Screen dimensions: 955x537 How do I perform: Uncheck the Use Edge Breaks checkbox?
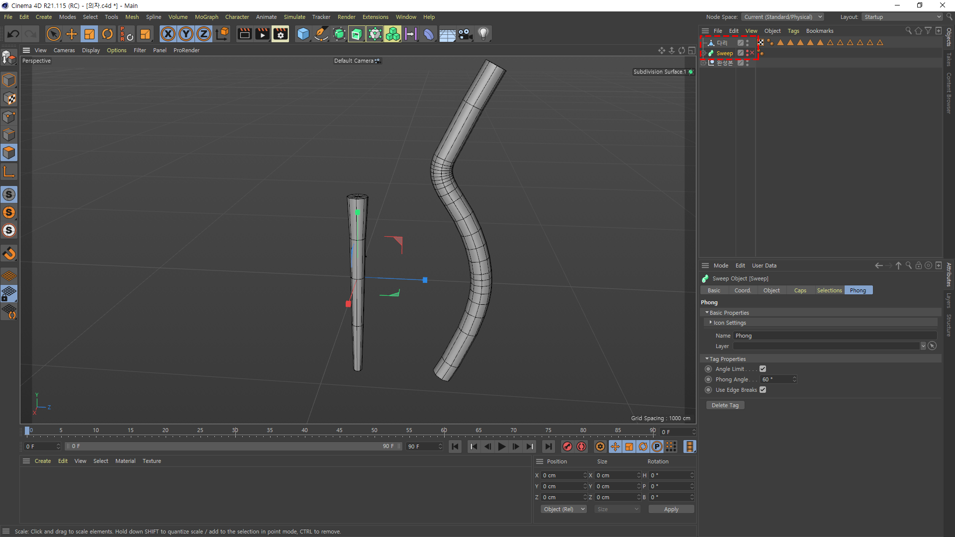763,390
